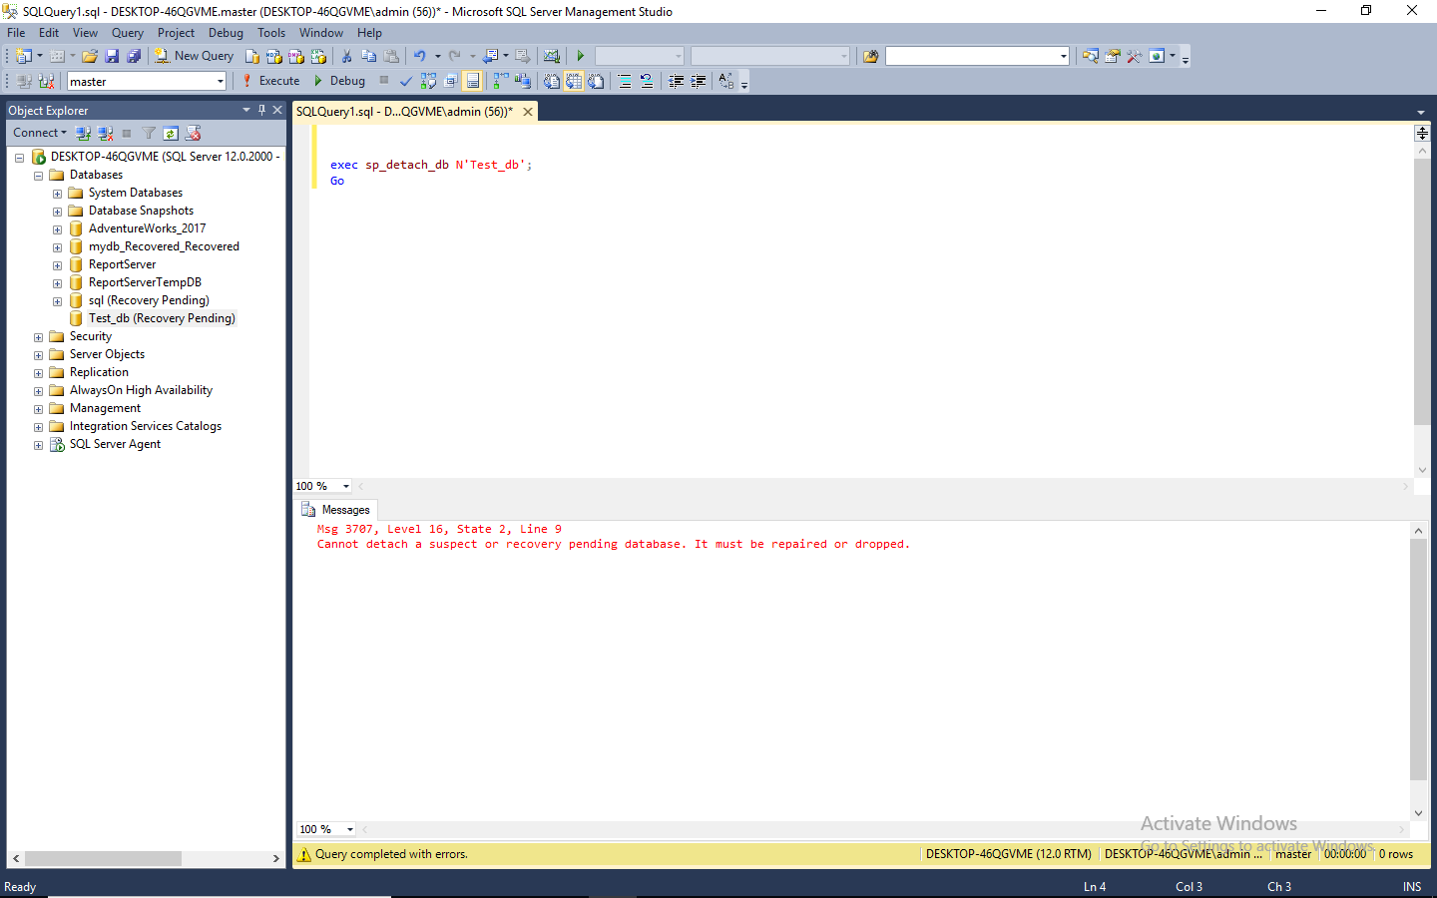Open the File menu

[16, 33]
